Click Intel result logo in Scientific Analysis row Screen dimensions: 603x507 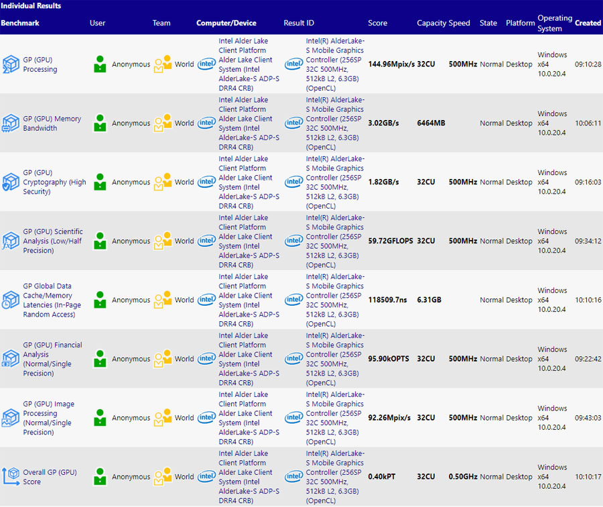294,241
